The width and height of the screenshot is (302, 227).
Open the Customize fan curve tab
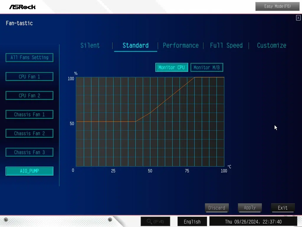271,46
